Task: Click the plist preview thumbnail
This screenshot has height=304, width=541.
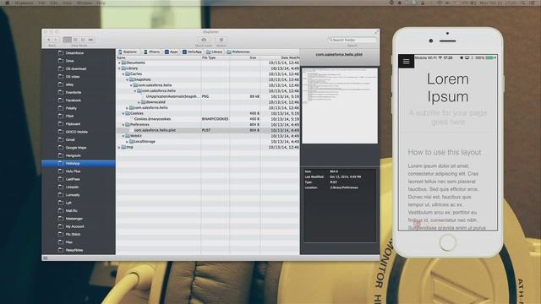Action: (340, 106)
